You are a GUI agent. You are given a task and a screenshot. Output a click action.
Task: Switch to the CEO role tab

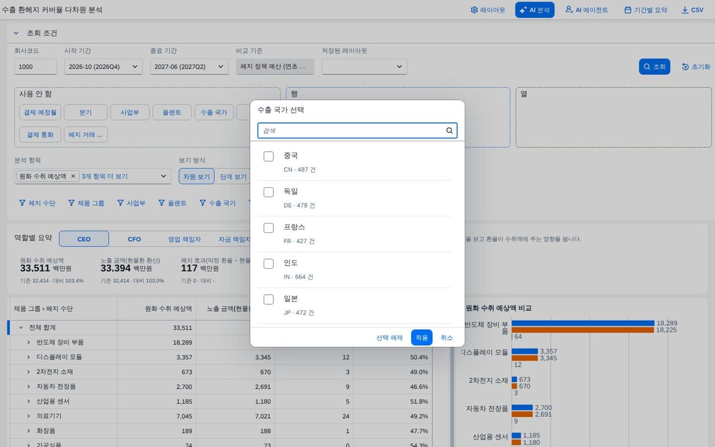pyautogui.click(x=84, y=239)
